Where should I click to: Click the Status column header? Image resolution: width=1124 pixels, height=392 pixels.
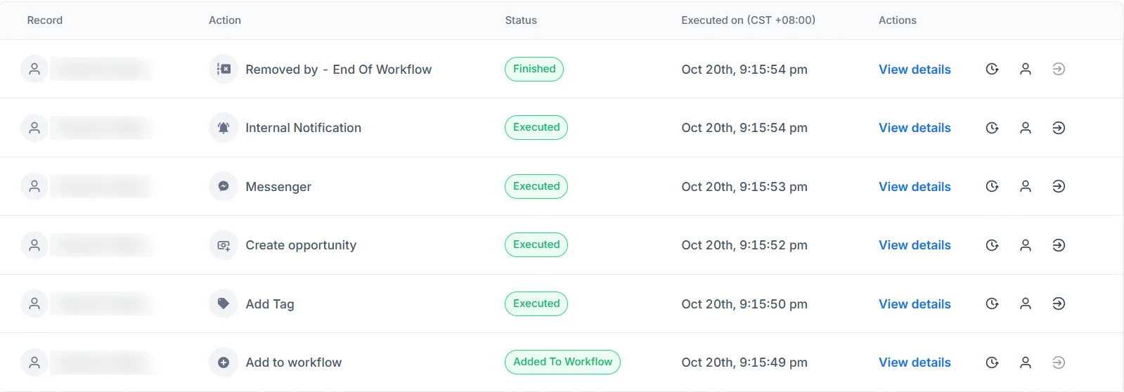pyautogui.click(x=521, y=20)
